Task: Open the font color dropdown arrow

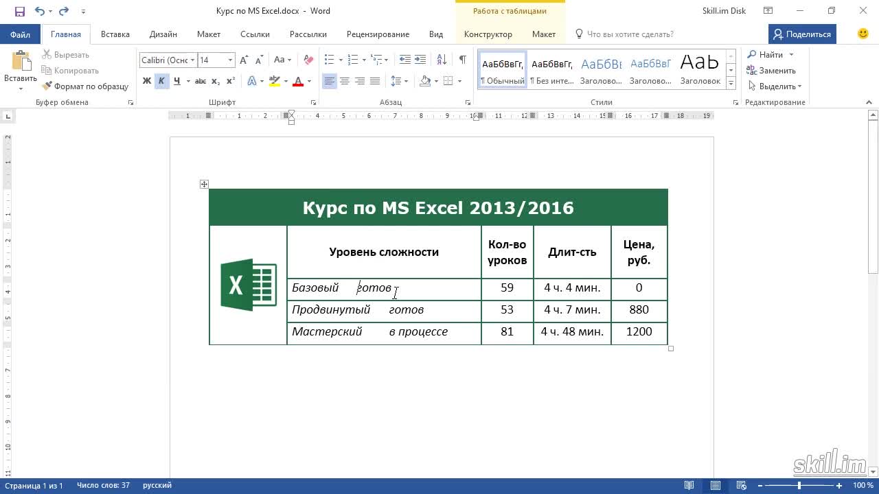Action: pos(309,81)
